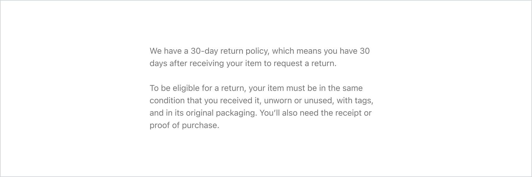This screenshot has width=532, height=177.
Task: Click the words "To be" starting the second paragraph
Action: [160, 88]
